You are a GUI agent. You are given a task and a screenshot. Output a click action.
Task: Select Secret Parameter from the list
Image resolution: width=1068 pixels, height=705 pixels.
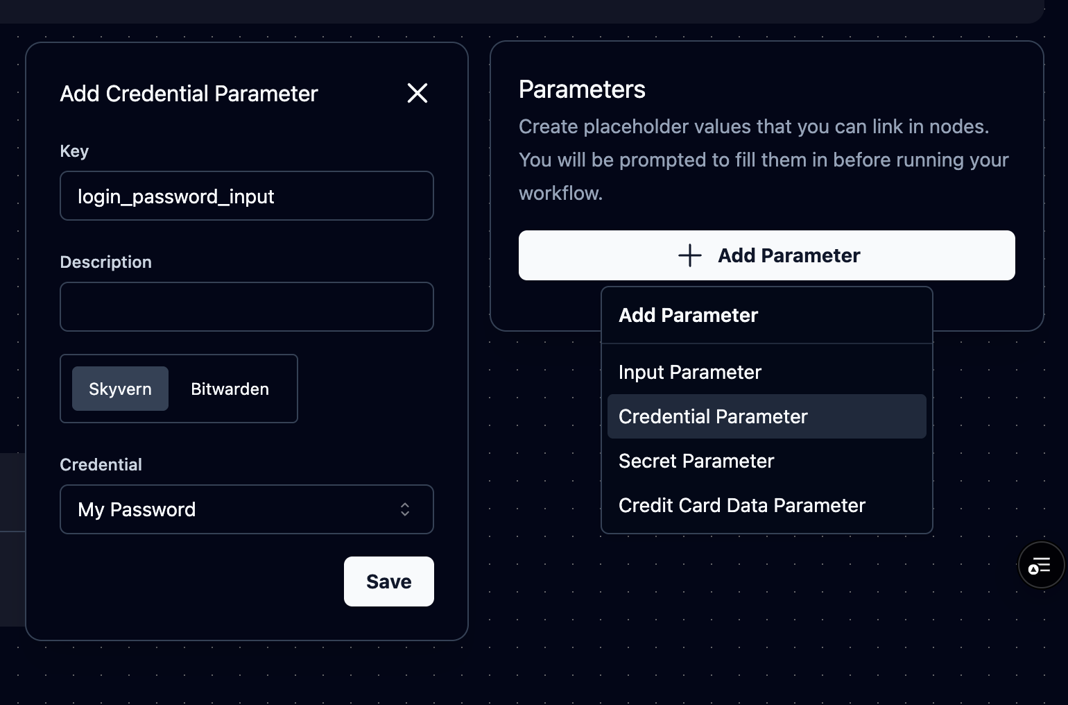tap(696, 461)
